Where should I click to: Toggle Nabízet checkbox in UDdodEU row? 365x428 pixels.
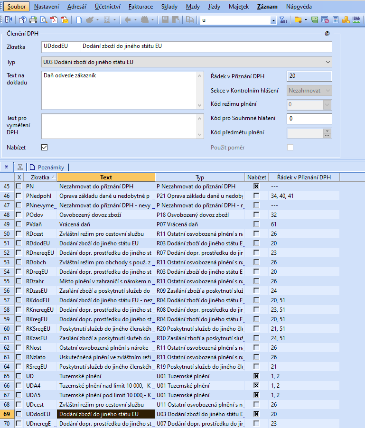click(x=256, y=414)
